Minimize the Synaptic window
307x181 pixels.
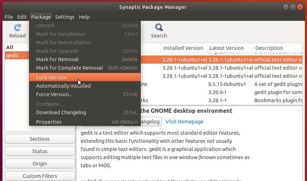click(x=286, y=7)
